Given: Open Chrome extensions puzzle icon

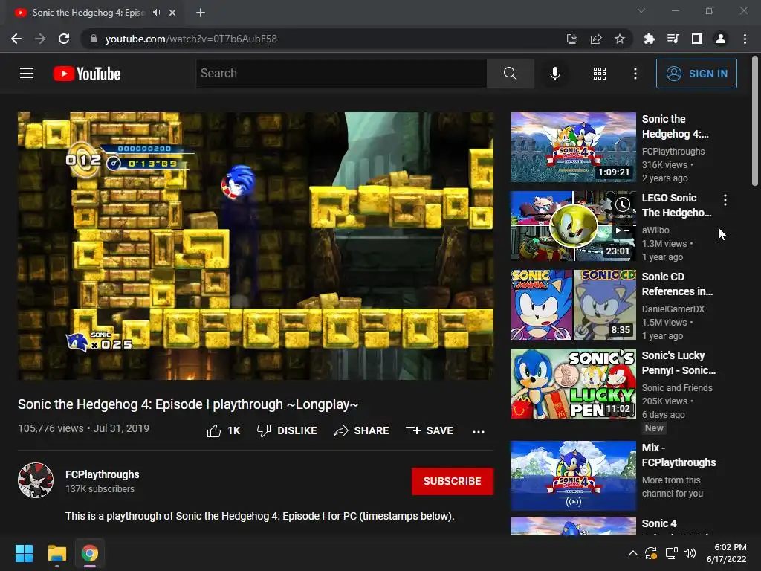Looking at the screenshot, I should pos(649,39).
